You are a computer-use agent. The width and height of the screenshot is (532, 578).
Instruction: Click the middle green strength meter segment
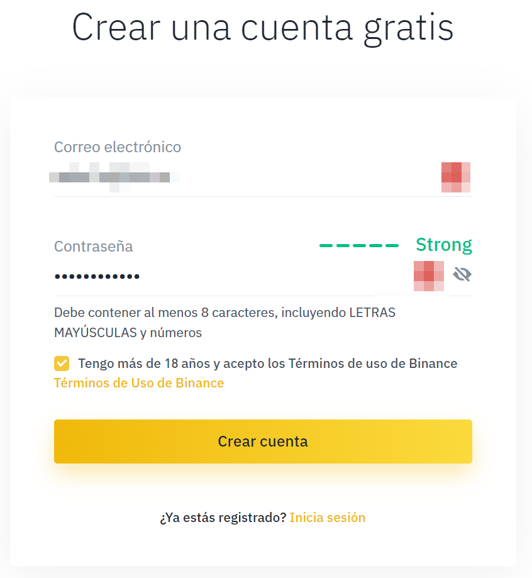point(358,245)
